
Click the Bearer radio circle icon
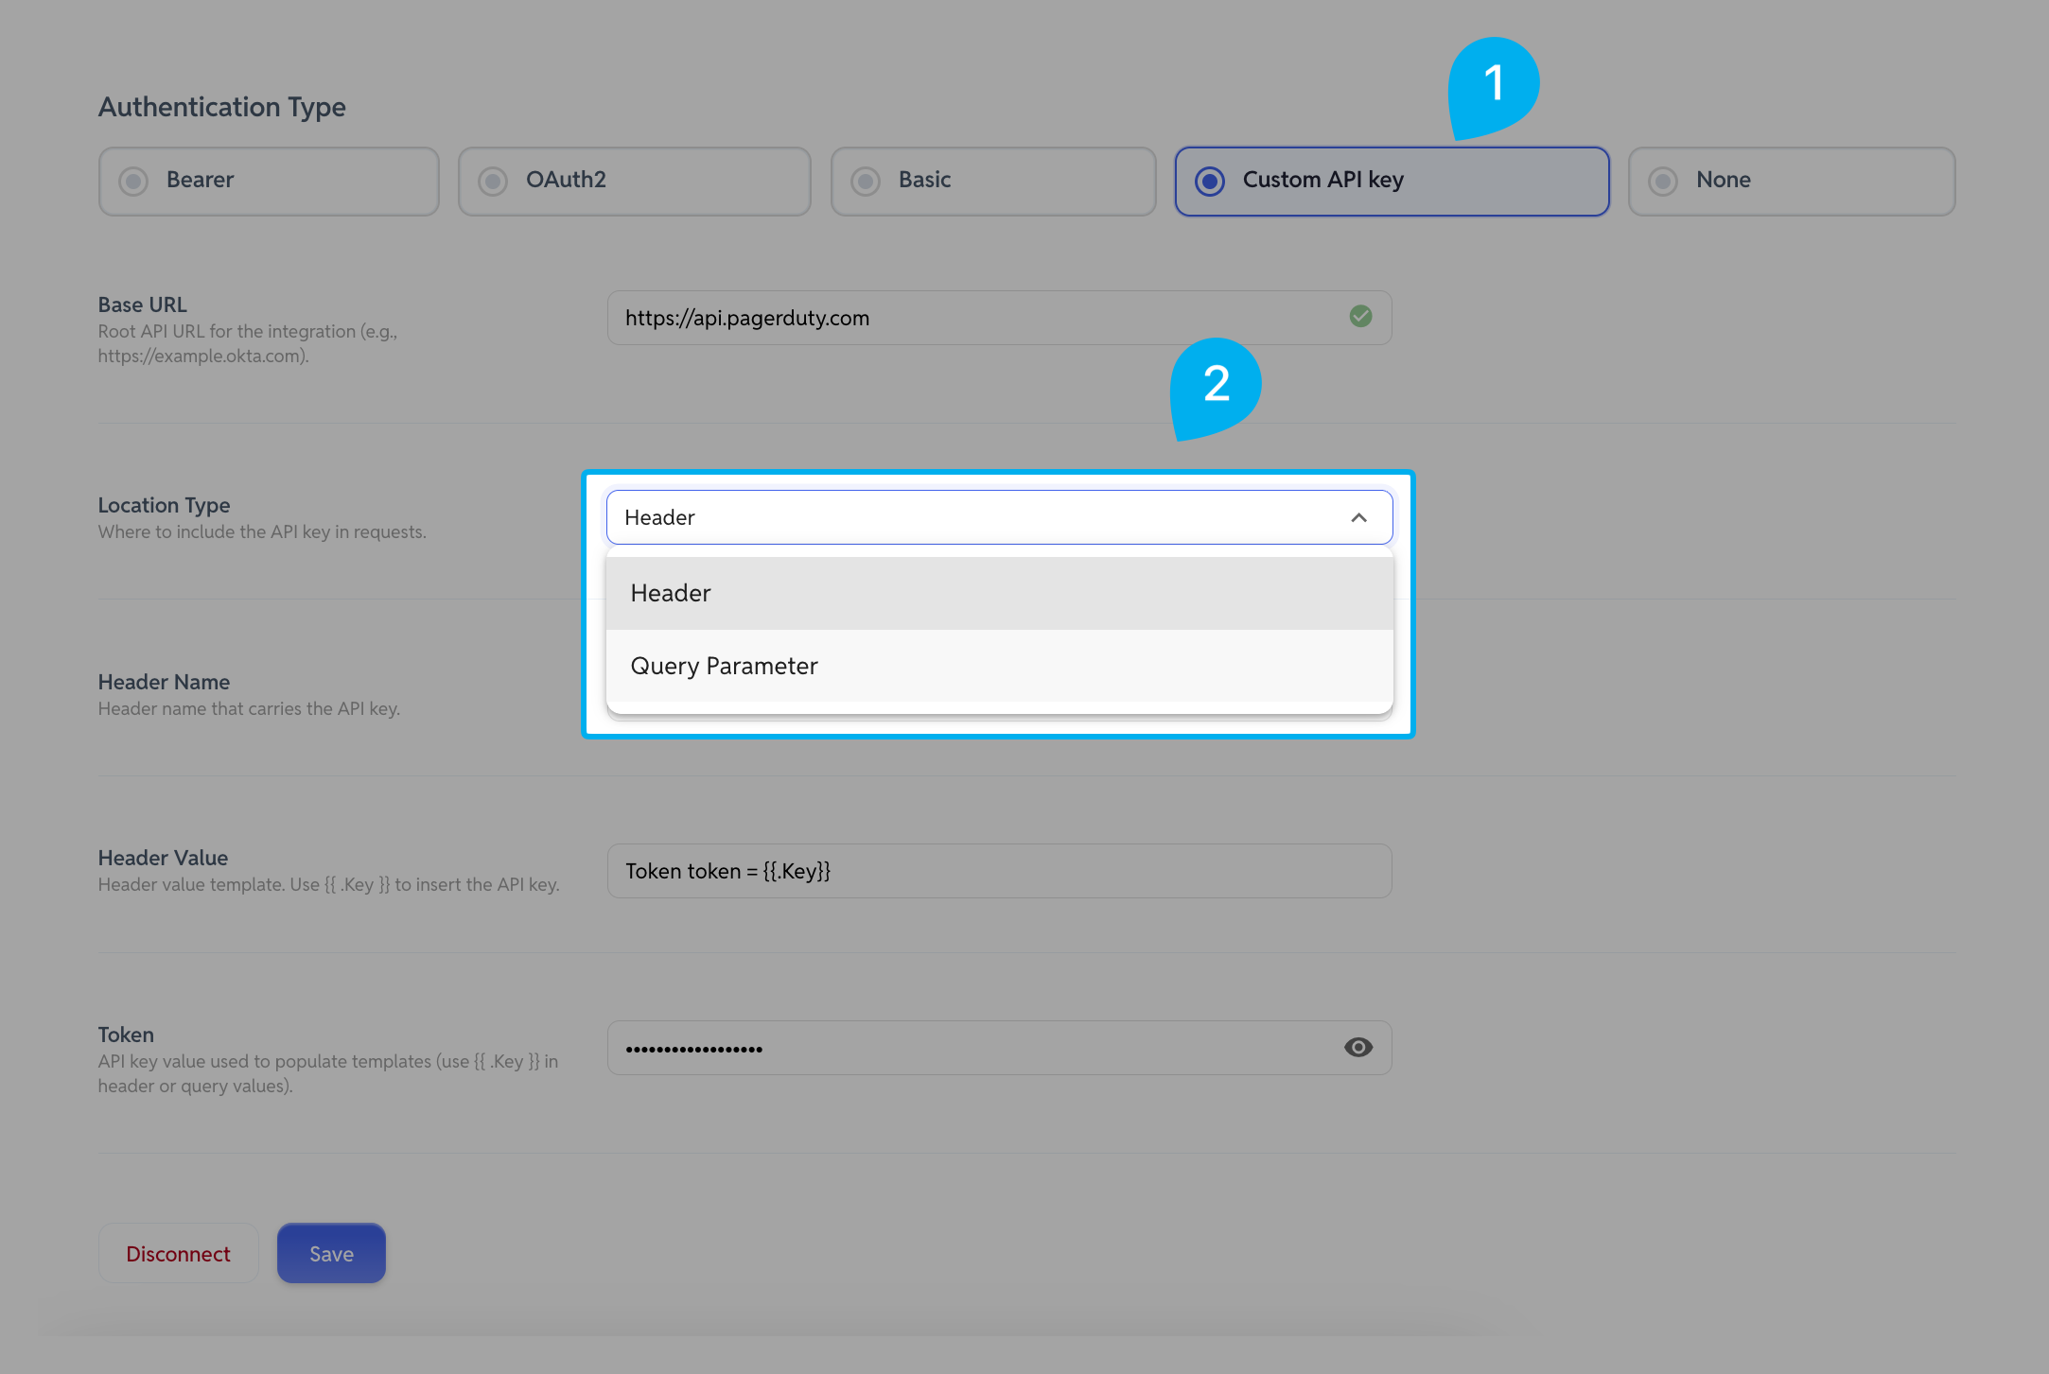click(133, 181)
